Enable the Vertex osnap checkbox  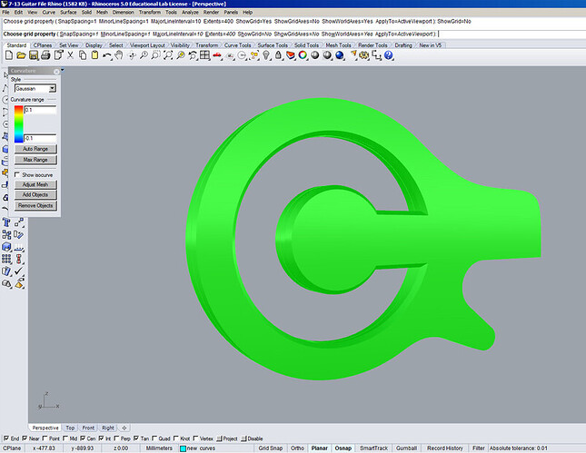195,438
